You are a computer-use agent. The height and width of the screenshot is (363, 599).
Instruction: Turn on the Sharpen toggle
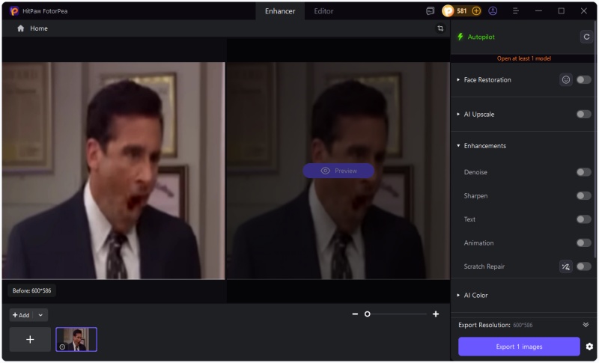coord(583,196)
